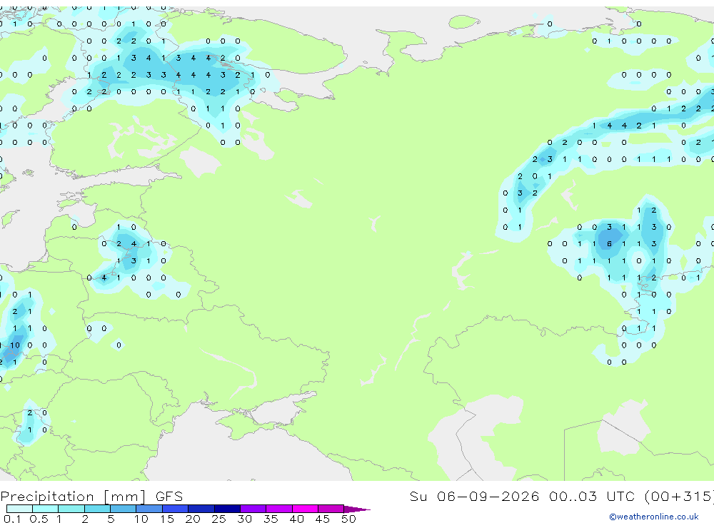This screenshot has height=523, width=714.
Task: Click the legend scale label 50
Action: pos(348,519)
